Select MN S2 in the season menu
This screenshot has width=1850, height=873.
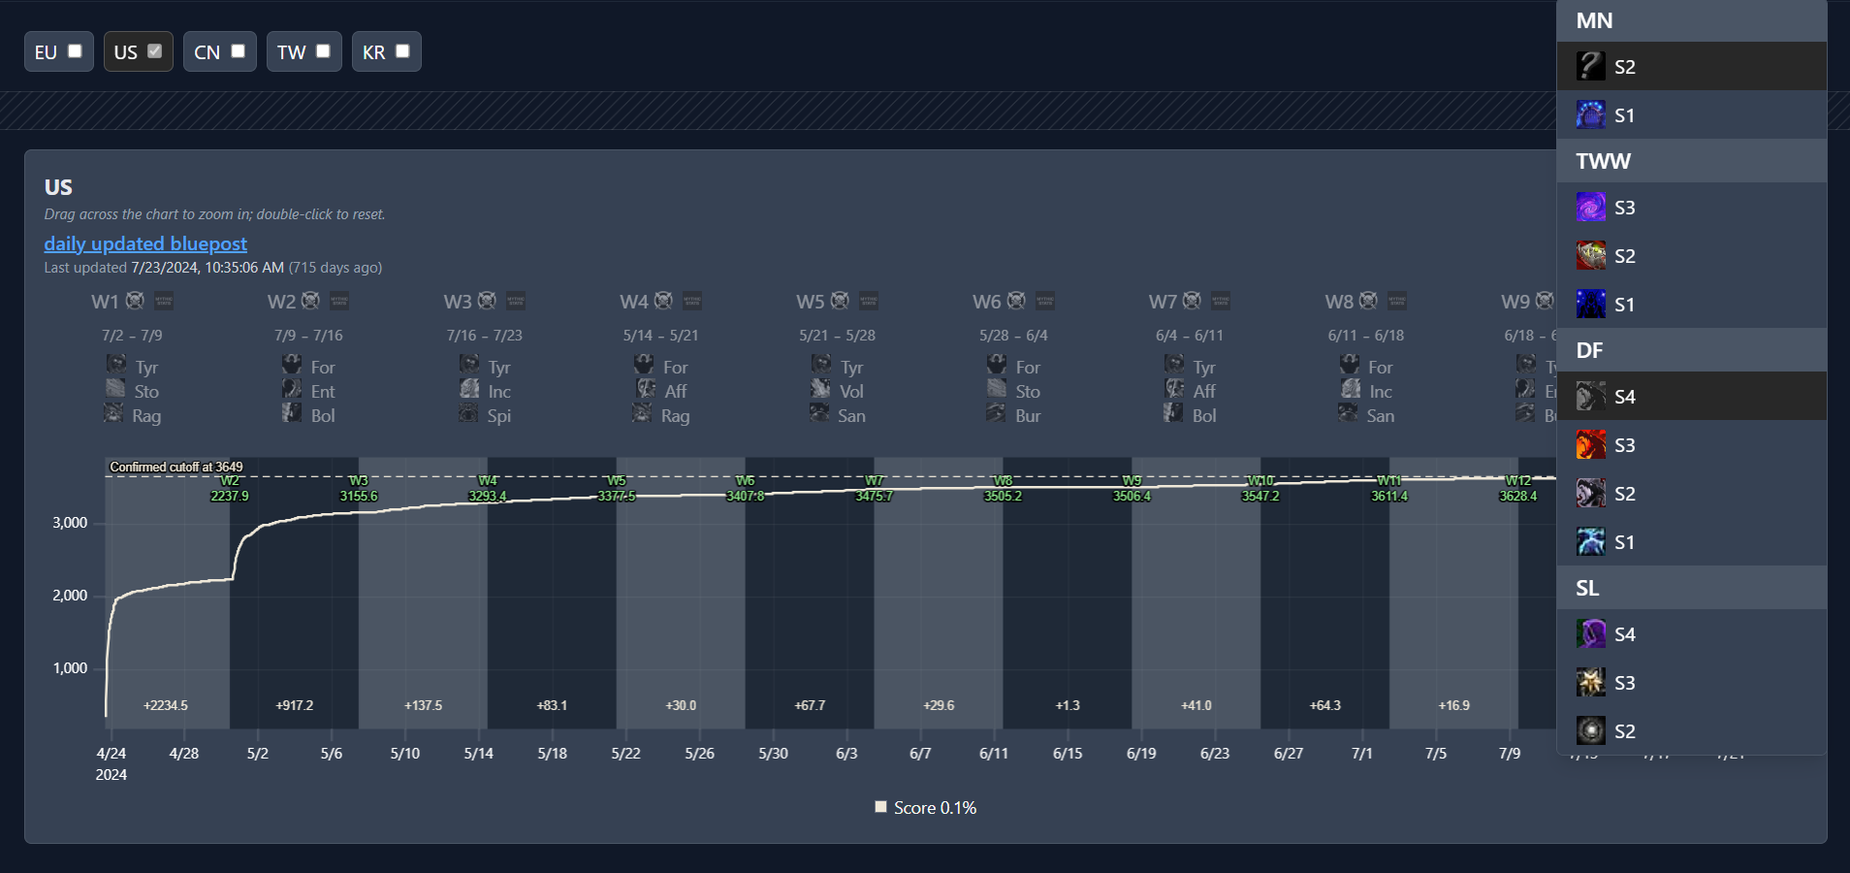pyautogui.click(x=1692, y=66)
